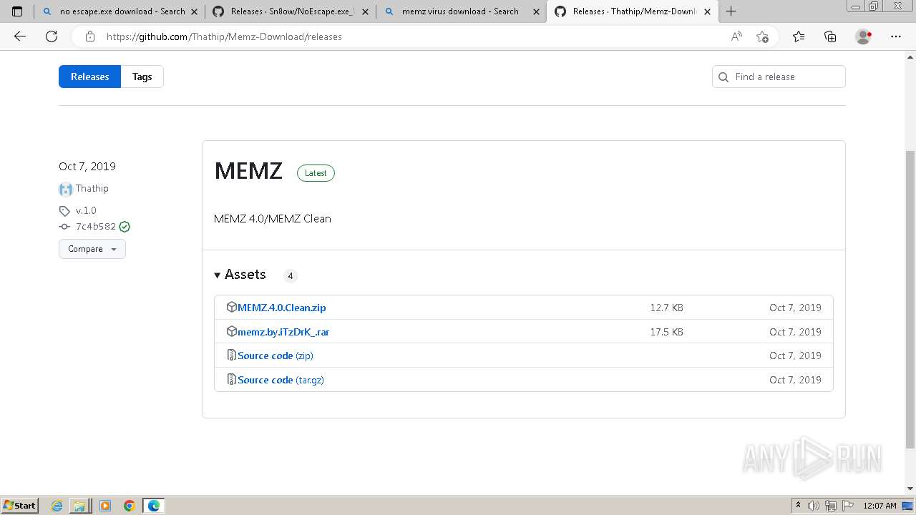
Task: Open the Favorites list
Action: 799,36
